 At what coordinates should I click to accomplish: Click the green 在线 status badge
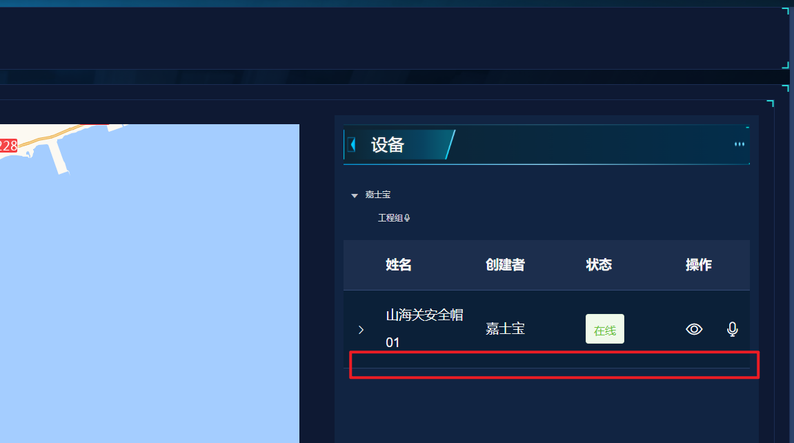tap(605, 329)
